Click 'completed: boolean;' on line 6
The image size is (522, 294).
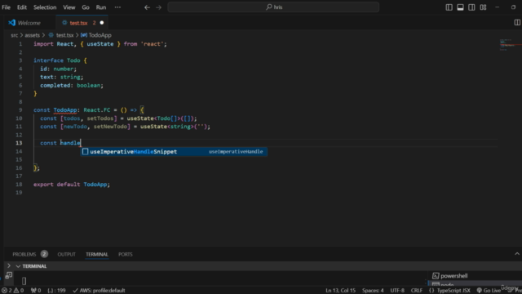pos(72,85)
